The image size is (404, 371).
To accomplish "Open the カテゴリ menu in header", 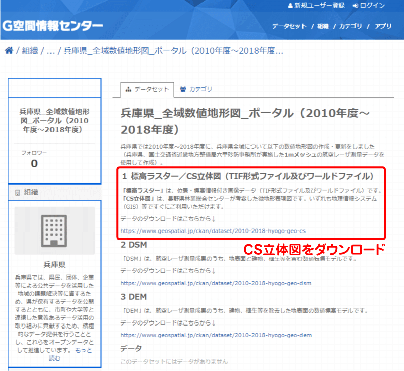I will [350, 26].
